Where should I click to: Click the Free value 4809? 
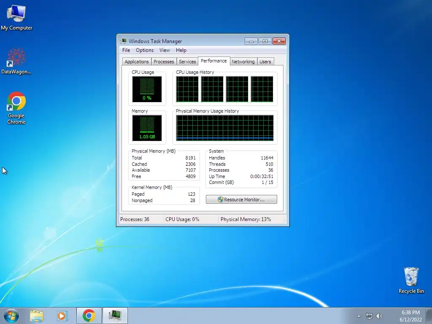[190, 177]
